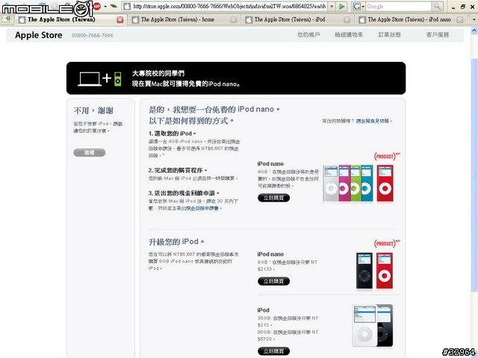The image size is (478, 358).
Task: Click the black 8GB iPod nano image
Action: 364,271
